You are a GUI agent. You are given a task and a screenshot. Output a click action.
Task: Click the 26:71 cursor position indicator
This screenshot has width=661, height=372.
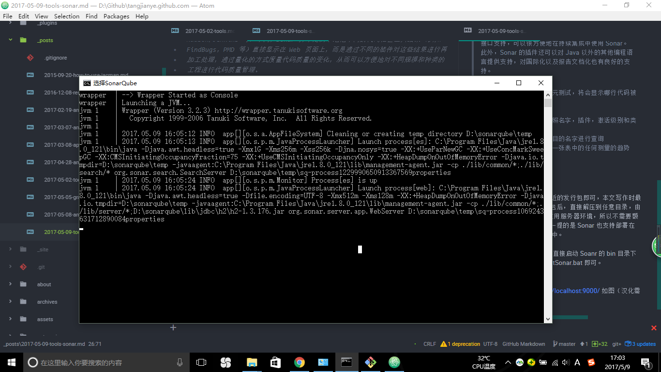pos(95,344)
